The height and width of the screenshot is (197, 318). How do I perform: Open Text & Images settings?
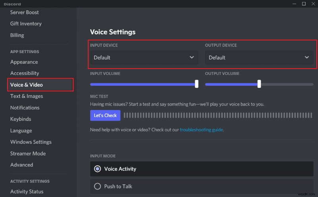pyautogui.click(x=27, y=96)
